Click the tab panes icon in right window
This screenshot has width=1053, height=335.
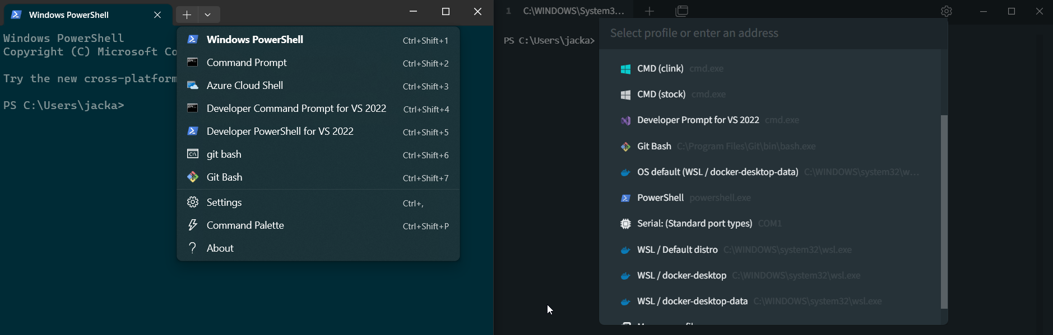point(682,11)
